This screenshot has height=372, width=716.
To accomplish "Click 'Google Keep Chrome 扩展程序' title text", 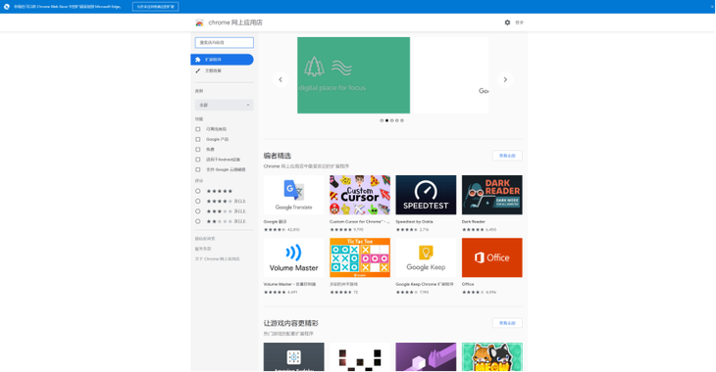I will coord(425,285).
